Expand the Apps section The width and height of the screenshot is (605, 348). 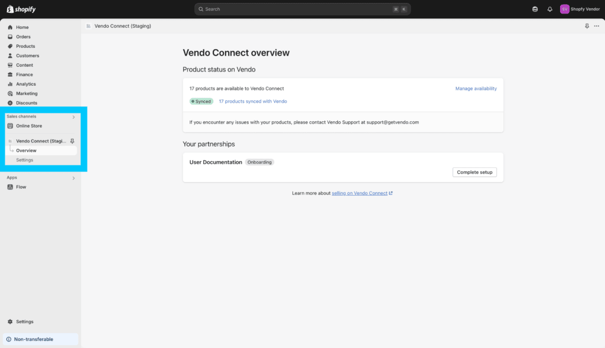74,178
